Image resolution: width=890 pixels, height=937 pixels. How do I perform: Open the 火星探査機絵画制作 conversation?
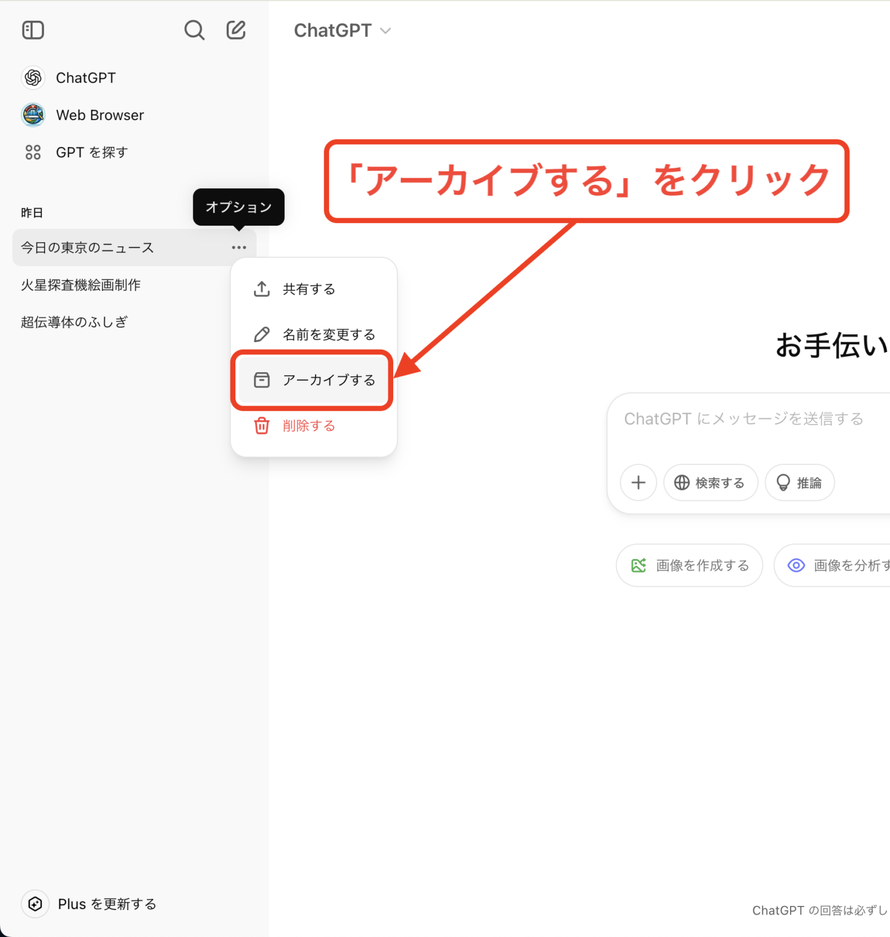point(81,285)
